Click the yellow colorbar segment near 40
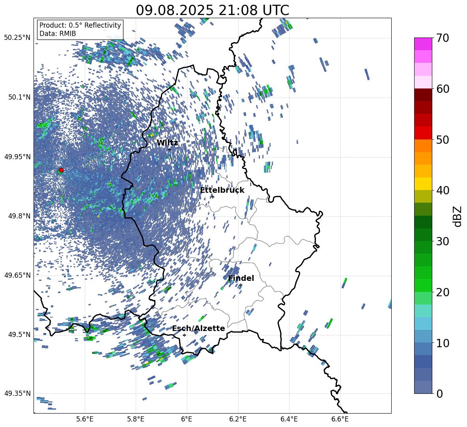The height and width of the screenshot is (427, 467). [423, 184]
